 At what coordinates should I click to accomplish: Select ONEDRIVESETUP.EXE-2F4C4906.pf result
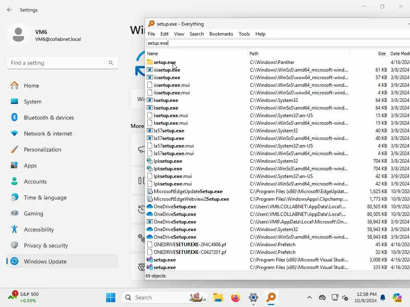pyautogui.click(x=278, y=245)
